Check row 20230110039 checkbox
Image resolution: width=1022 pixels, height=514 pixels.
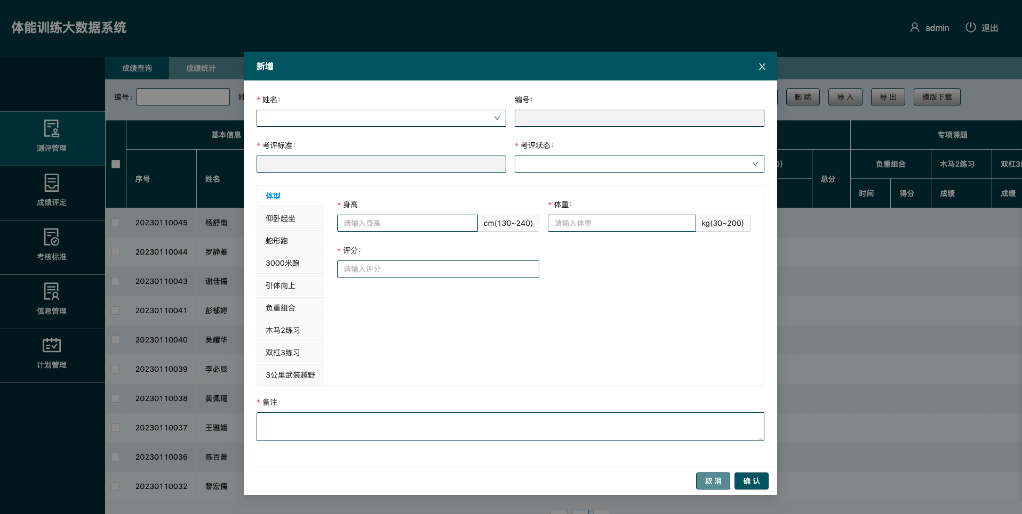click(x=116, y=369)
